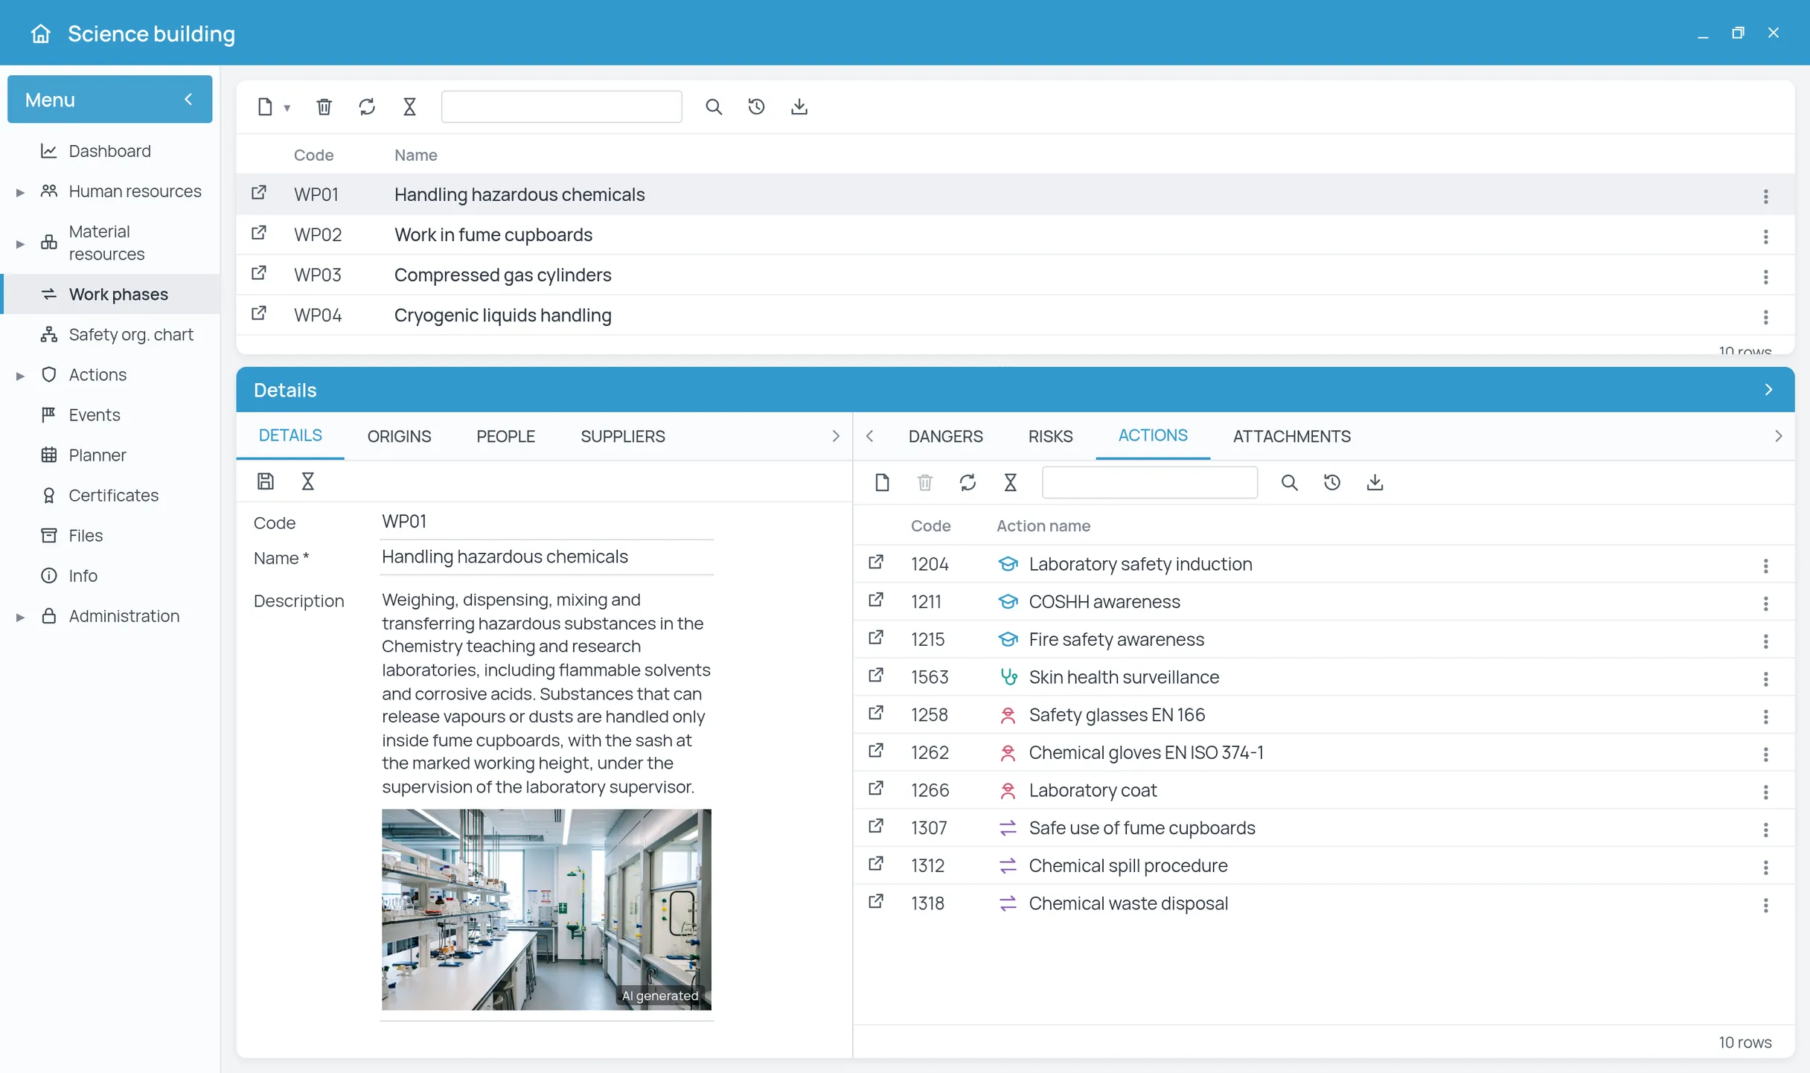The image size is (1810, 1073).
Task: Click the work phases search input field
Action: pyautogui.click(x=561, y=107)
